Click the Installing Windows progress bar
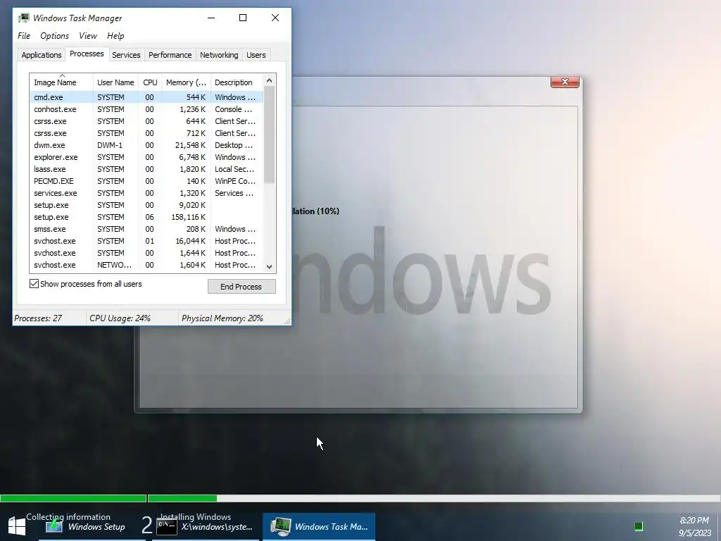 [434, 498]
